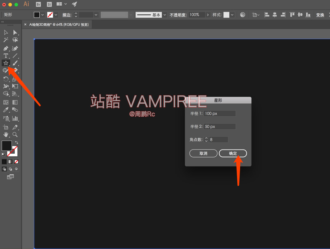Screen dimensions: 330x249
Task: Select the Mesh tool
Action: [6, 103]
